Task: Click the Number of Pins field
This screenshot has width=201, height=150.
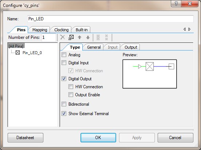Action: (x=49, y=37)
